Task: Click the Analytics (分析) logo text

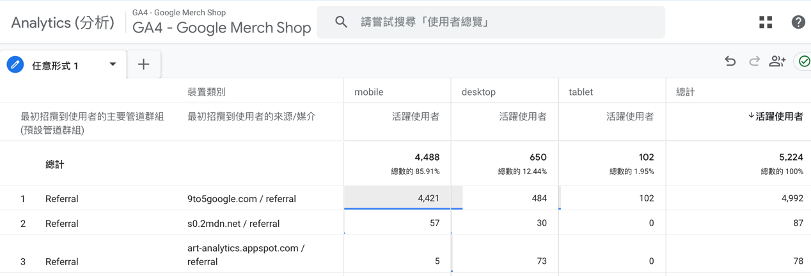Action: (63, 23)
